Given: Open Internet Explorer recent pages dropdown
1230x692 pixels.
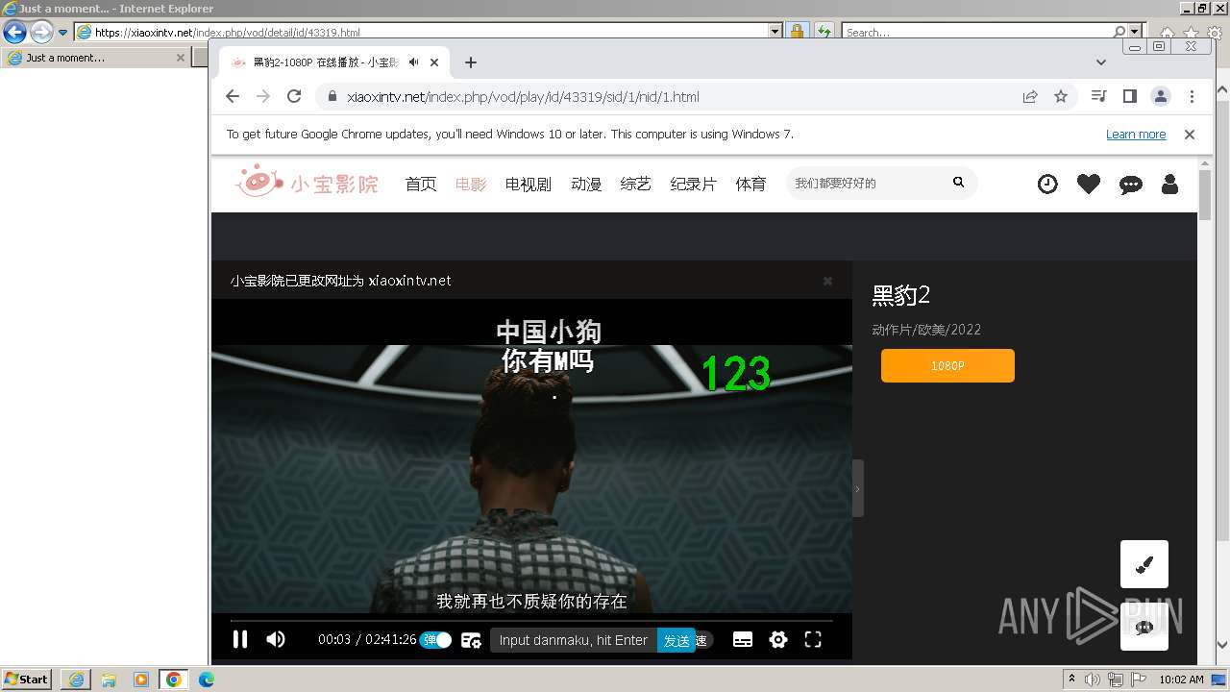Looking at the screenshot, I should pos(63,32).
